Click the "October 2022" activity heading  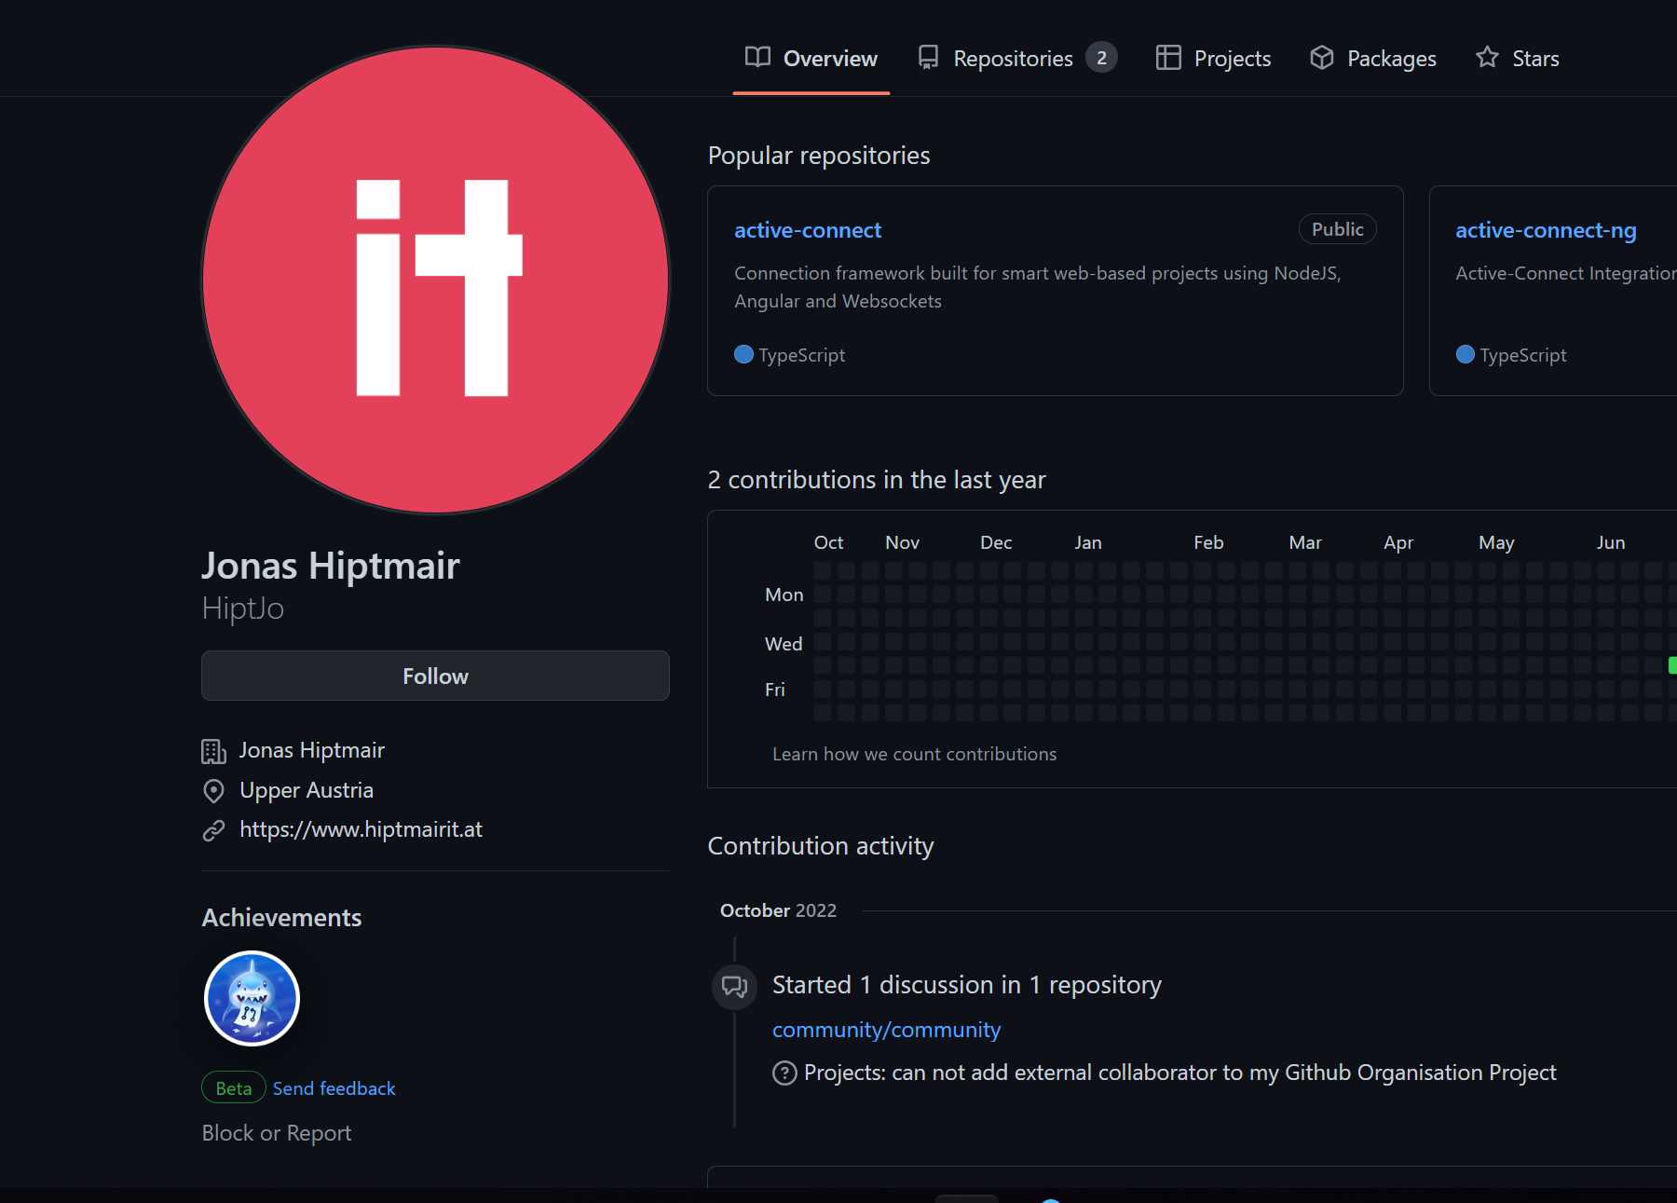click(x=778, y=910)
